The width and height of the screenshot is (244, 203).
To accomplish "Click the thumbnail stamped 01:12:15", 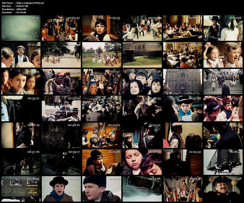I will tap(102, 189).
